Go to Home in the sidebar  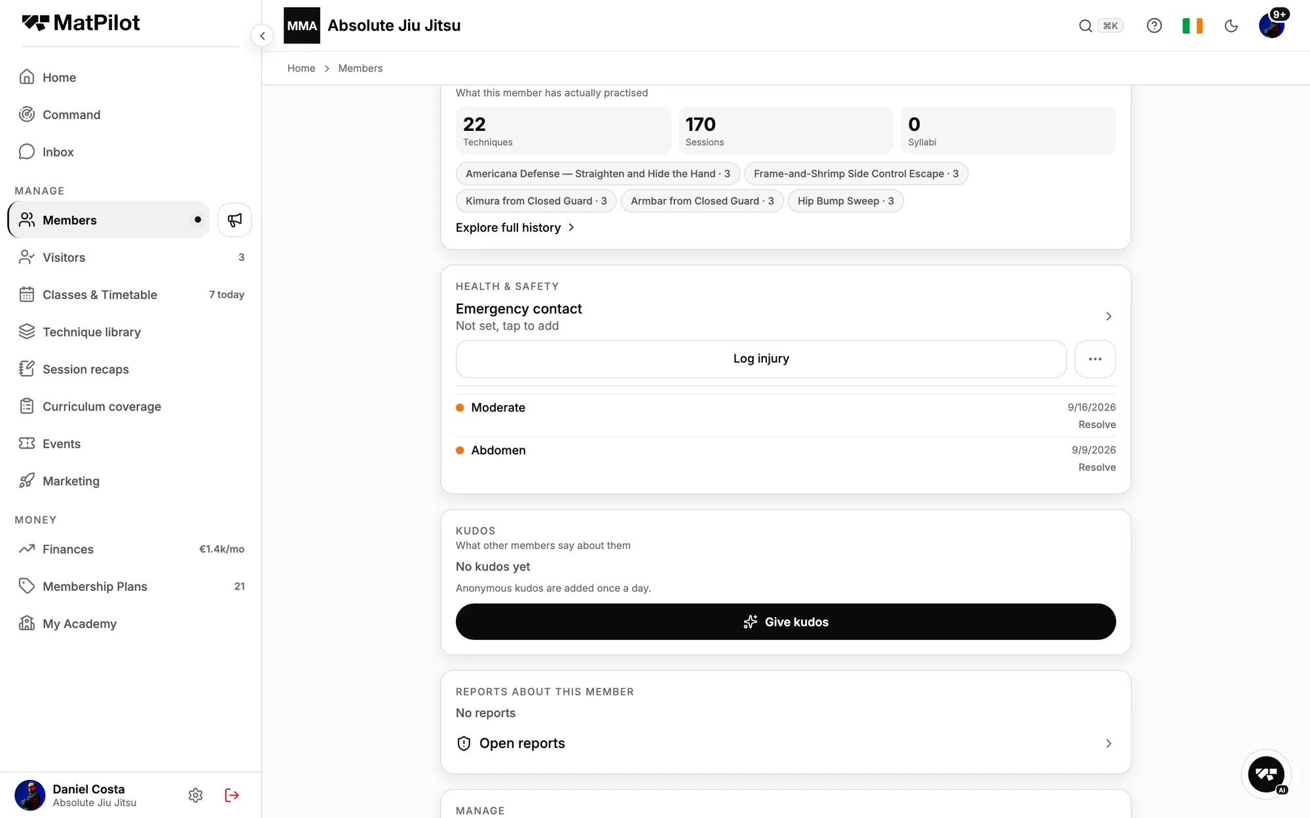tap(130, 77)
